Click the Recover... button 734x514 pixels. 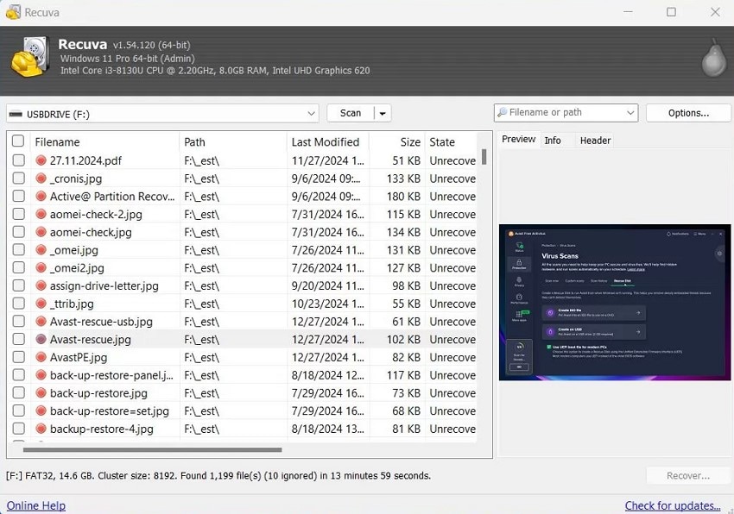coord(688,476)
